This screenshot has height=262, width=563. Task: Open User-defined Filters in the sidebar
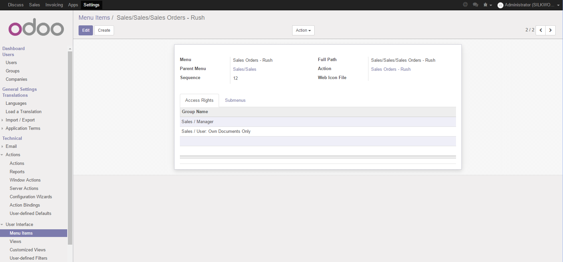[x=28, y=258]
